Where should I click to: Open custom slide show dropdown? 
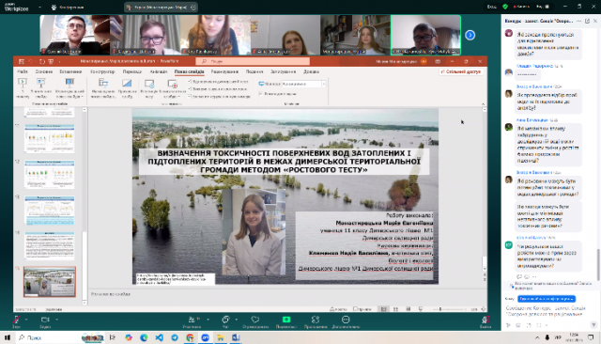(x=69, y=87)
